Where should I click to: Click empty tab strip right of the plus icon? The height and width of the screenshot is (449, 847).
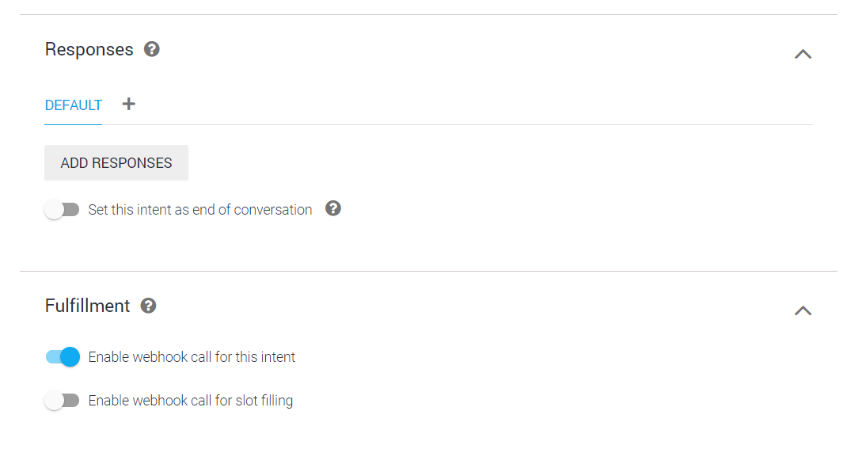(x=475, y=105)
